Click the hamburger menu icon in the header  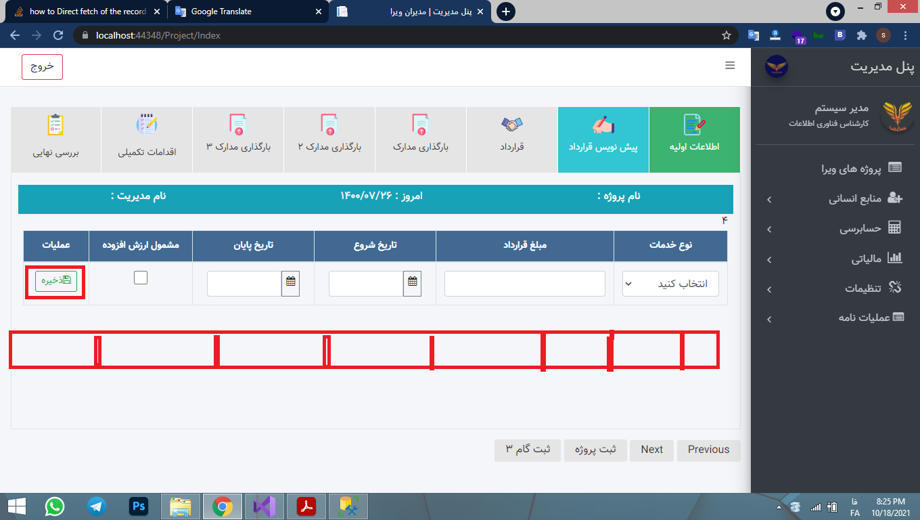730,66
